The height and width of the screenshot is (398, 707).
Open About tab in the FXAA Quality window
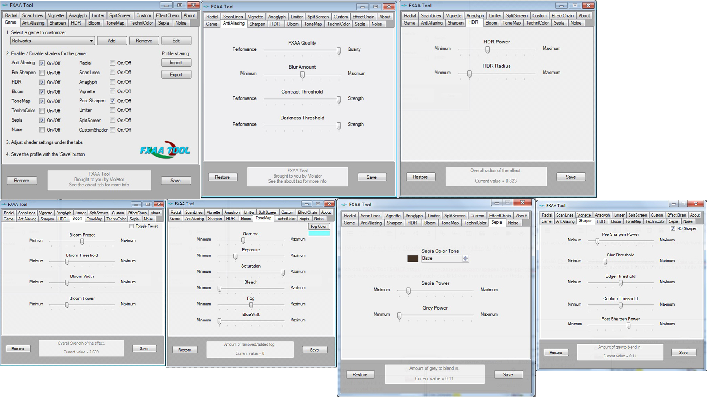385,17
